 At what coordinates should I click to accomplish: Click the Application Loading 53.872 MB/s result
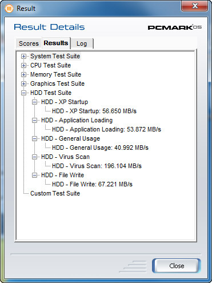[106, 129]
